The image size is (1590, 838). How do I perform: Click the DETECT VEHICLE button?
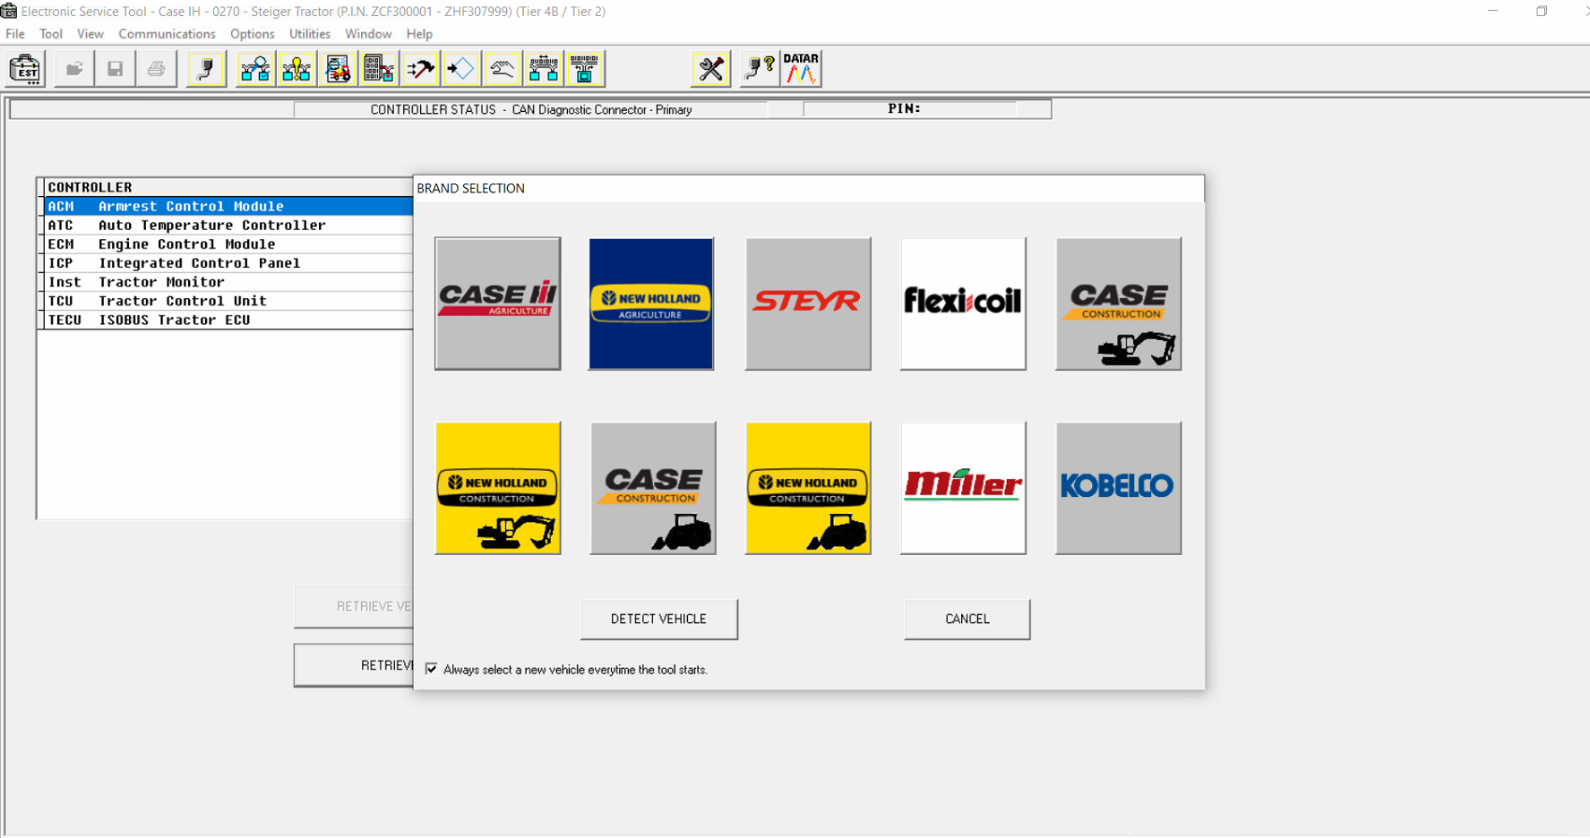pos(658,620)
